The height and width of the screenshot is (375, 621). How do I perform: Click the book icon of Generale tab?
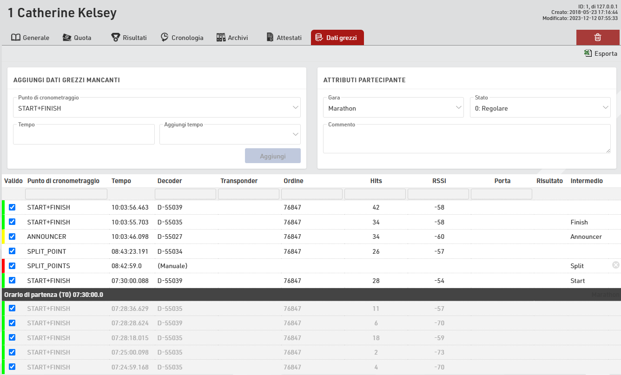point(15,38)
